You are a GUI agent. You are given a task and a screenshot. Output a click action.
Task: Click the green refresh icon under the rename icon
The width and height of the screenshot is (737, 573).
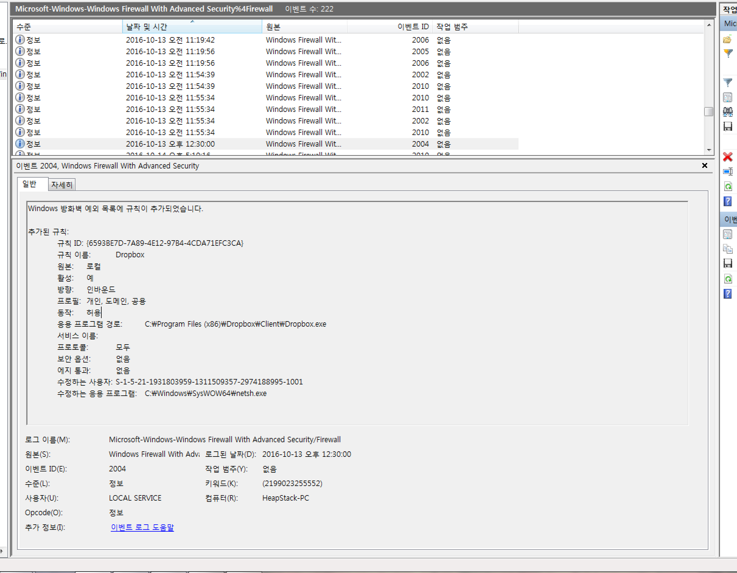click(728, 186)
